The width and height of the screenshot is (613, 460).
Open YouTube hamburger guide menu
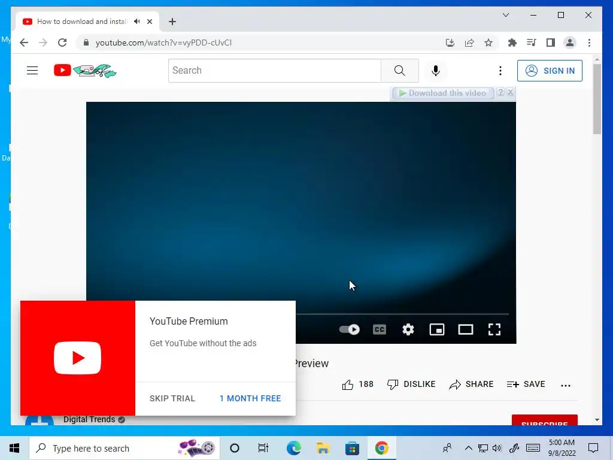[32, 71]
